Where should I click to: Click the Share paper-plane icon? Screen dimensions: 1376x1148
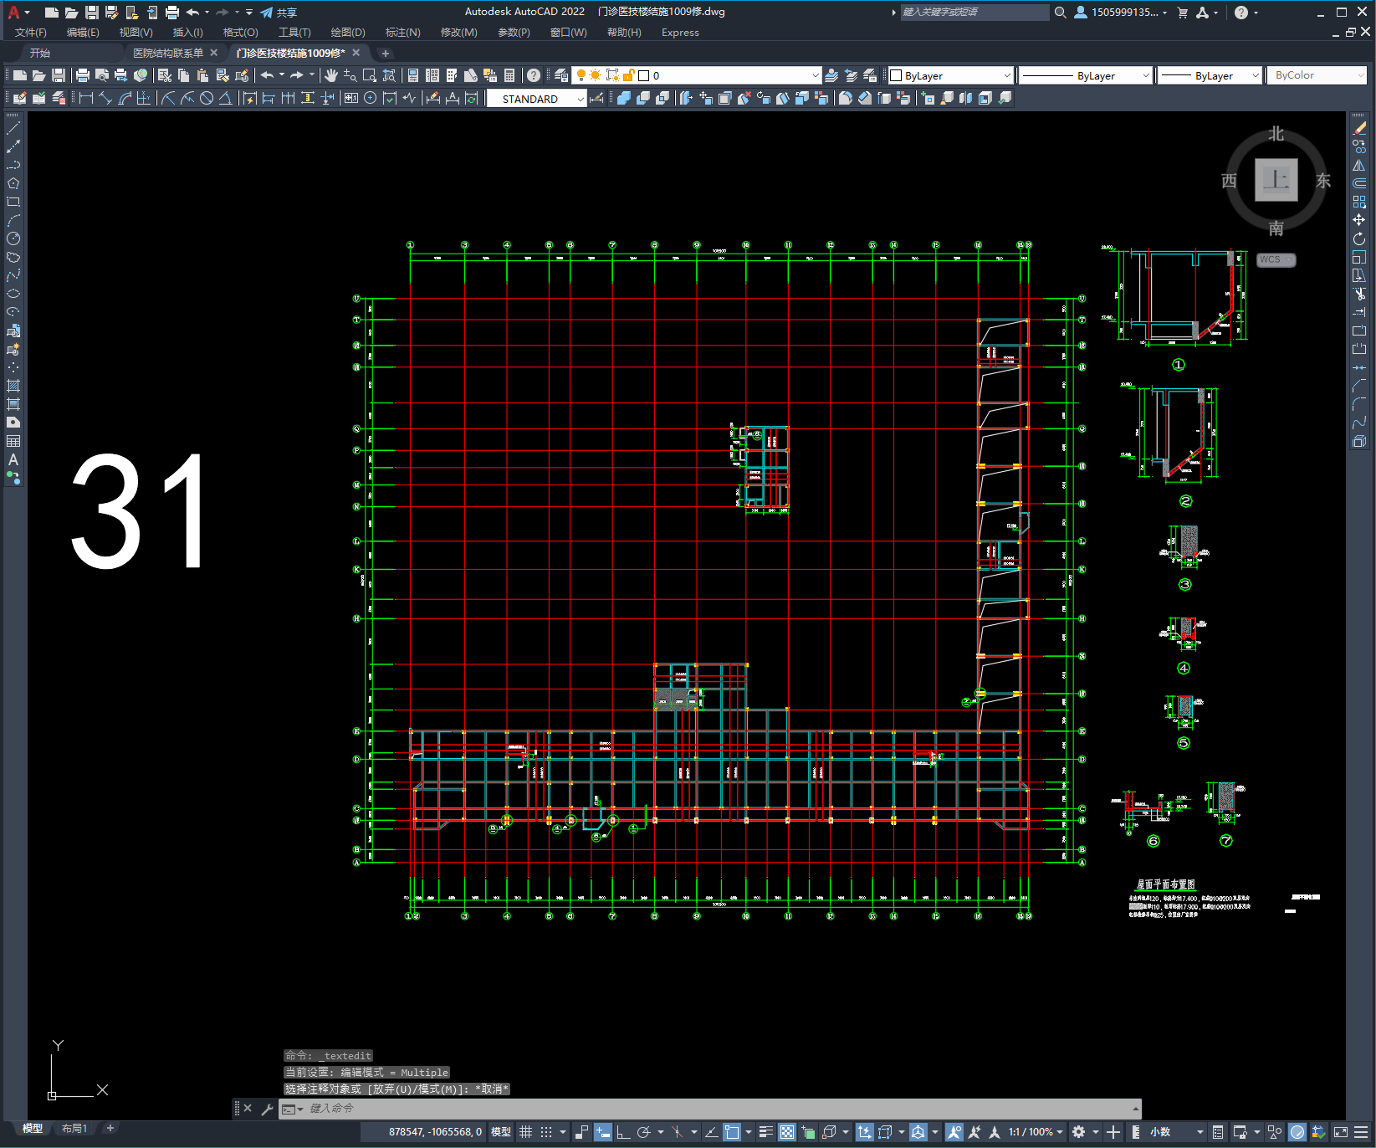pos(267,13)
